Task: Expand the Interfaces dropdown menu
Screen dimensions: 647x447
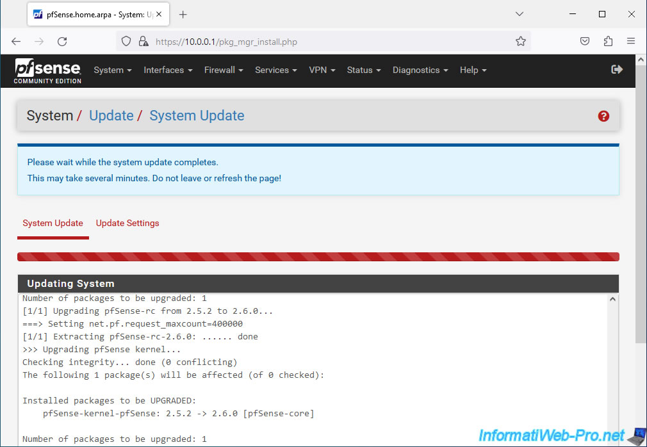Action: pos(168,70)
